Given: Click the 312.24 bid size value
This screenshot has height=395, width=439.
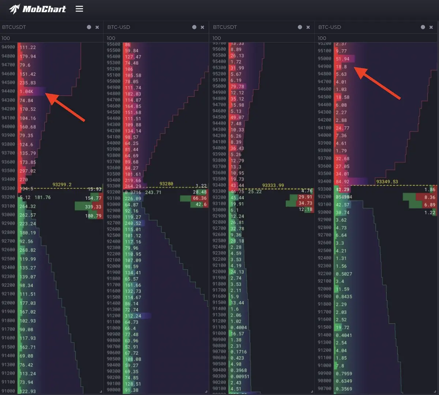Looking at the screenshot, I should (x=133, y=316).
